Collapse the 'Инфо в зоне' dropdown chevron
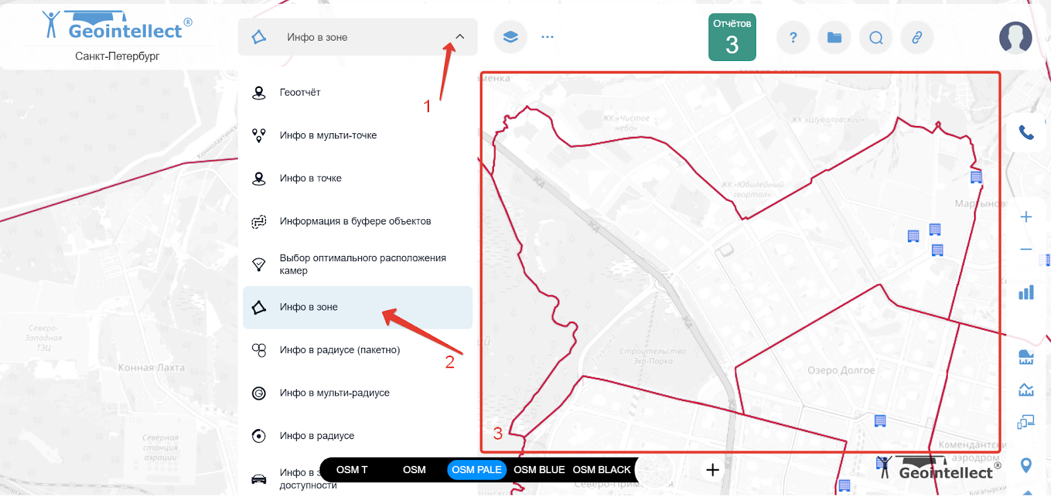Screen dimensions: 1051x504 pos(460,37)
